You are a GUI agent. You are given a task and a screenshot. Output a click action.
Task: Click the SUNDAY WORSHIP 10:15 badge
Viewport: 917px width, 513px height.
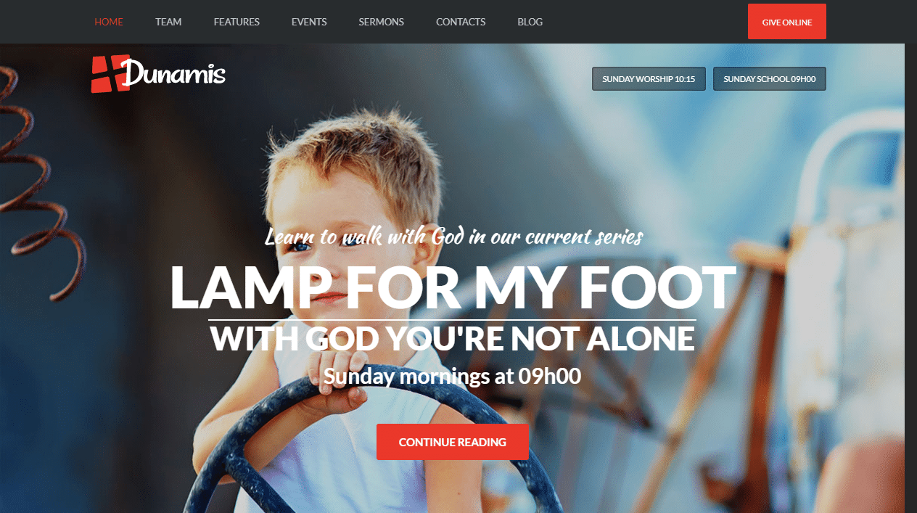tap(649, 79)
